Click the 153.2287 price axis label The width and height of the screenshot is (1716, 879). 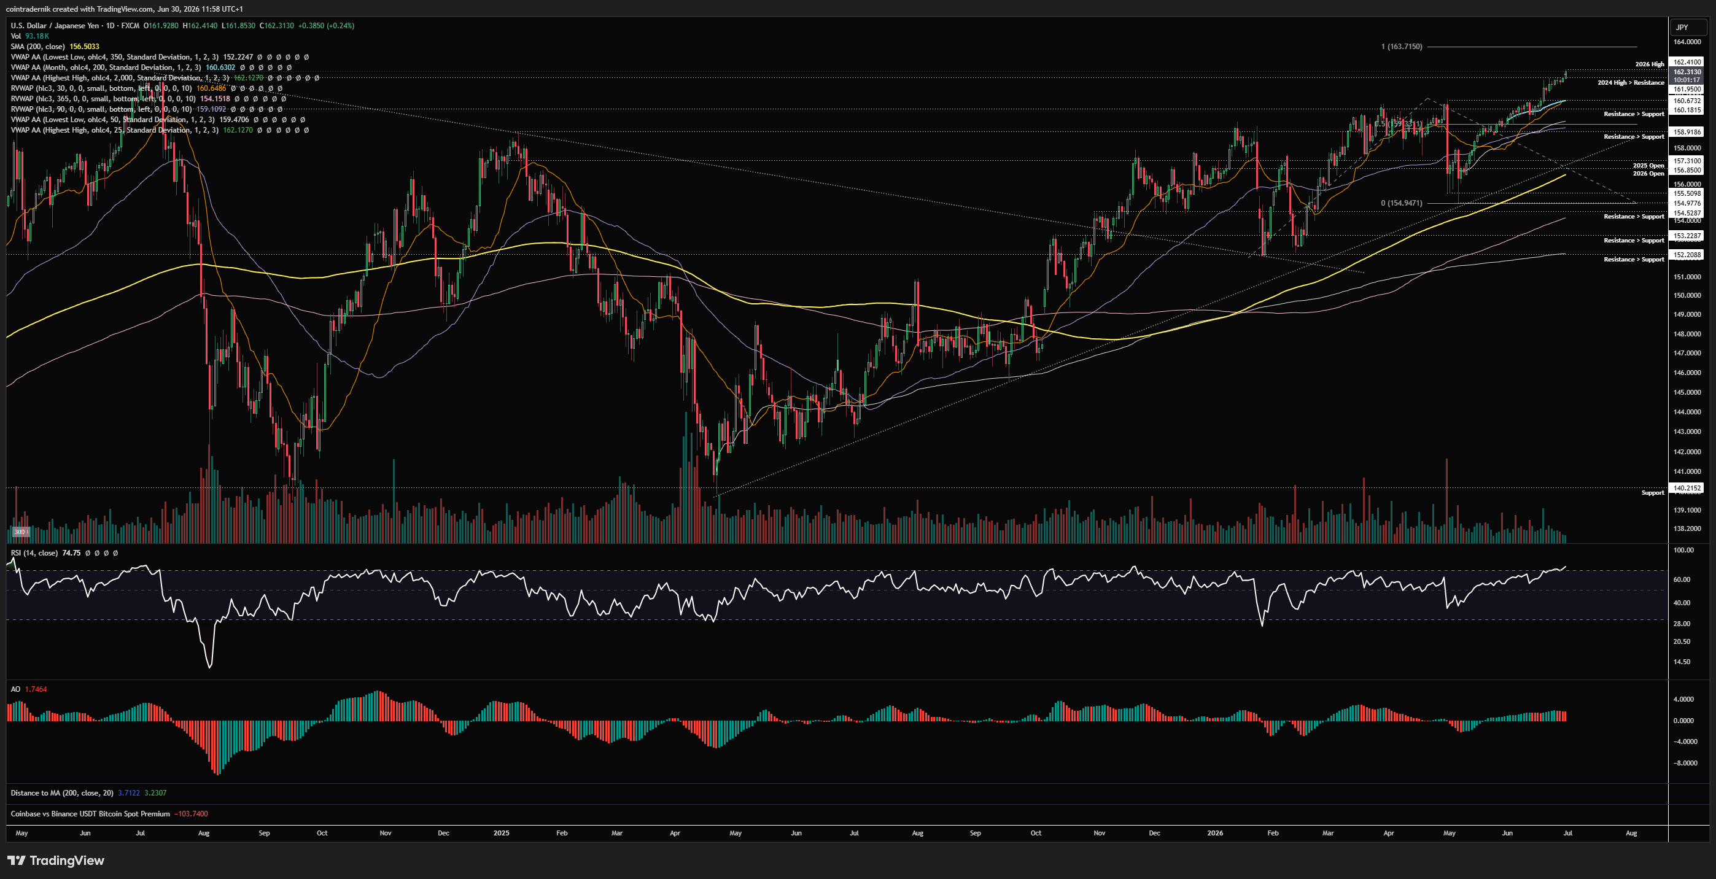pos(1687,236)
